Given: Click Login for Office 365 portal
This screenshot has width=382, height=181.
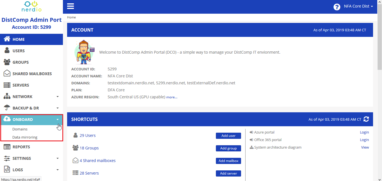Looking at the screenshot, I should [364, 140].
